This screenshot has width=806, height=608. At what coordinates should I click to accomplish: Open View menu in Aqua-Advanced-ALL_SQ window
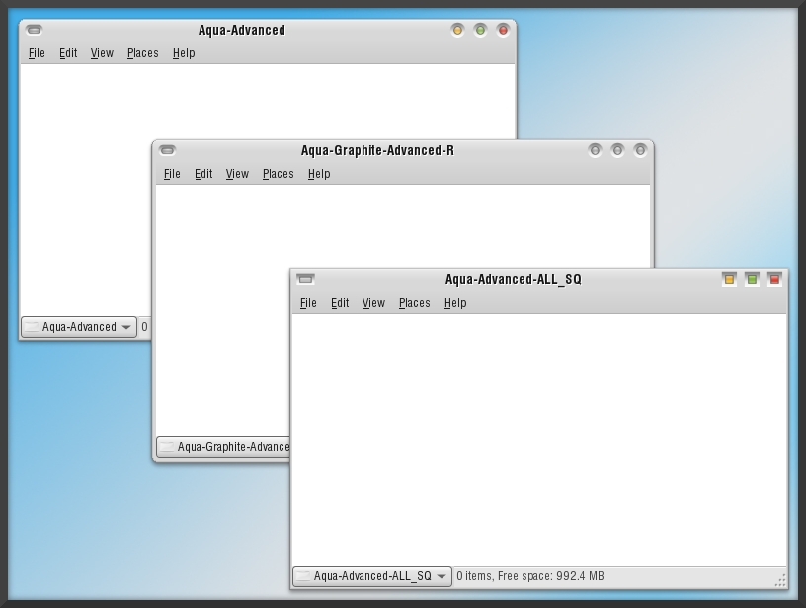[373, 303]
